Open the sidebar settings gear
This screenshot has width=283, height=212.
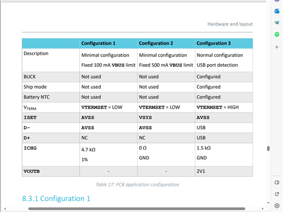[x=277, y=206]
